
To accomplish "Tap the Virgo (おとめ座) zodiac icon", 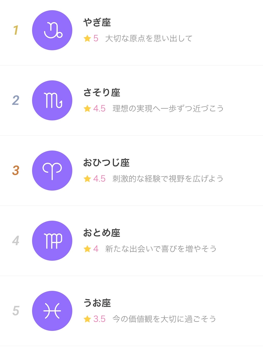I will [52, 241].
